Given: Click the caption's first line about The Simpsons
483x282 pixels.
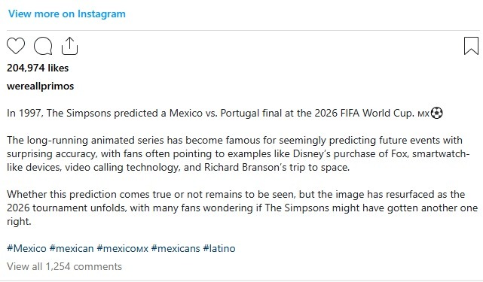Looking at the screenshot, I should click(225, 113).
